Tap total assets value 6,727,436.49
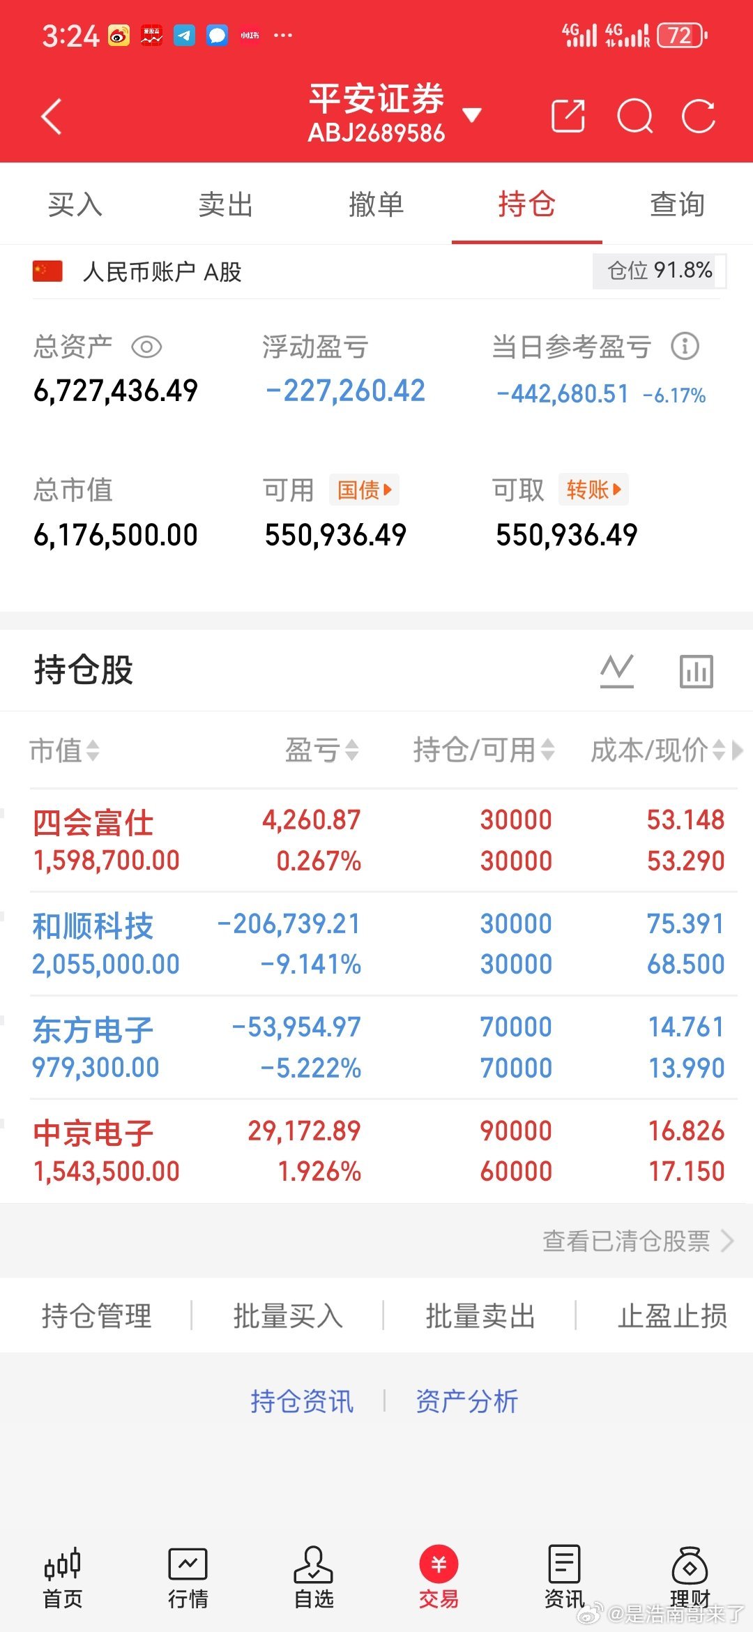The width and height of the screenshot is (753, 1632). pos(116,391)
